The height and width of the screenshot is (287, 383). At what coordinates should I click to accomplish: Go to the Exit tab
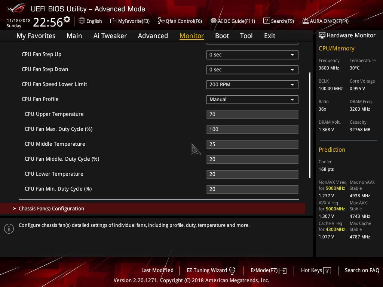coord(270,36)
